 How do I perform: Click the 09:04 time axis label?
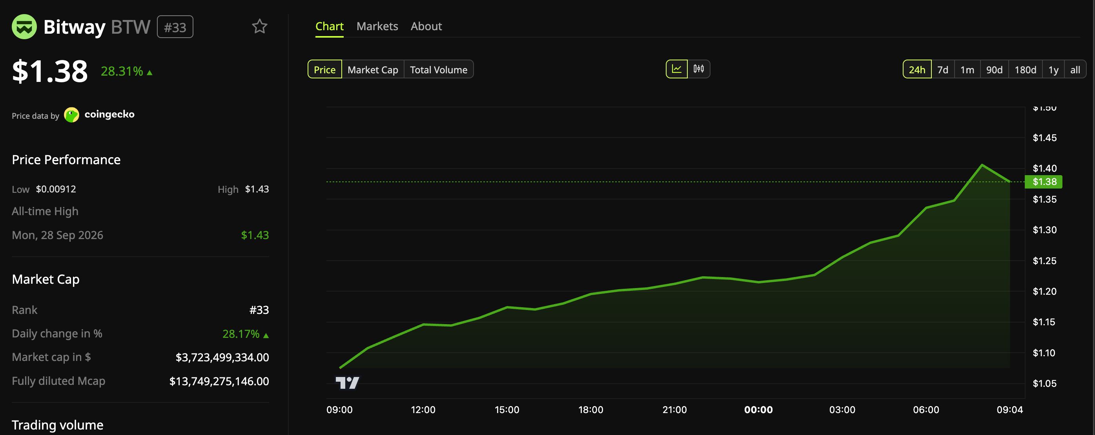coord(1009,410)
